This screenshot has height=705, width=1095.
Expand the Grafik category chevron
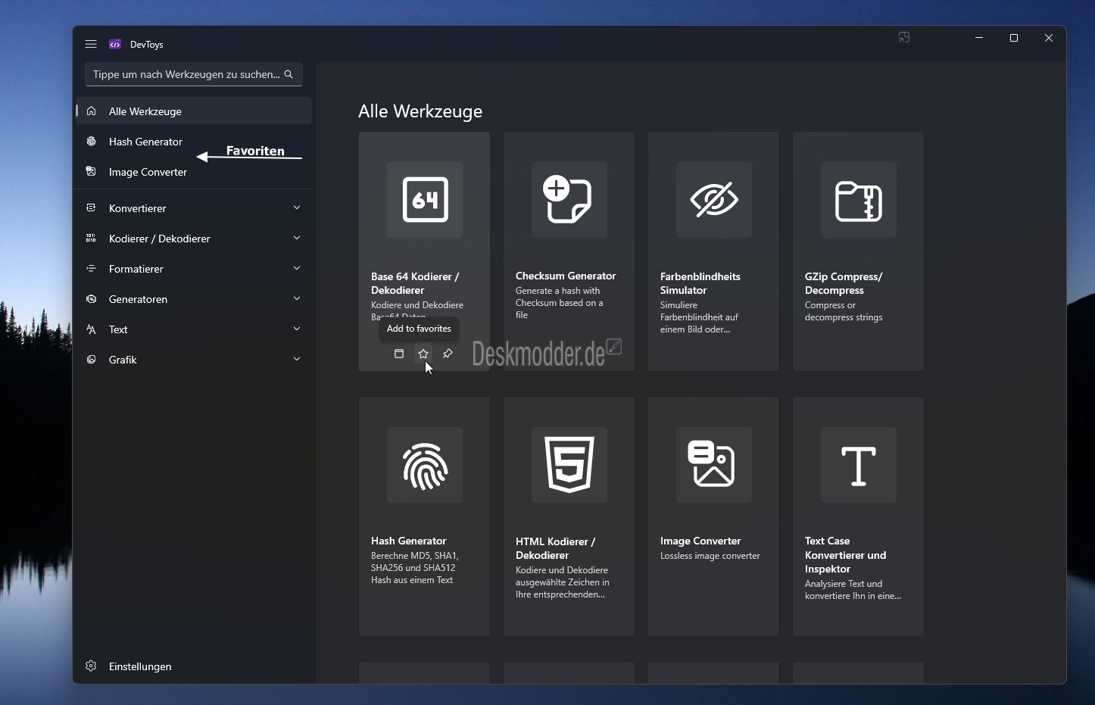coord(297,359)
